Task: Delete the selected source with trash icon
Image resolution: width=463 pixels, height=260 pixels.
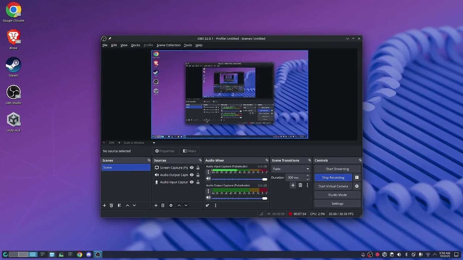Action: (163, 205)
